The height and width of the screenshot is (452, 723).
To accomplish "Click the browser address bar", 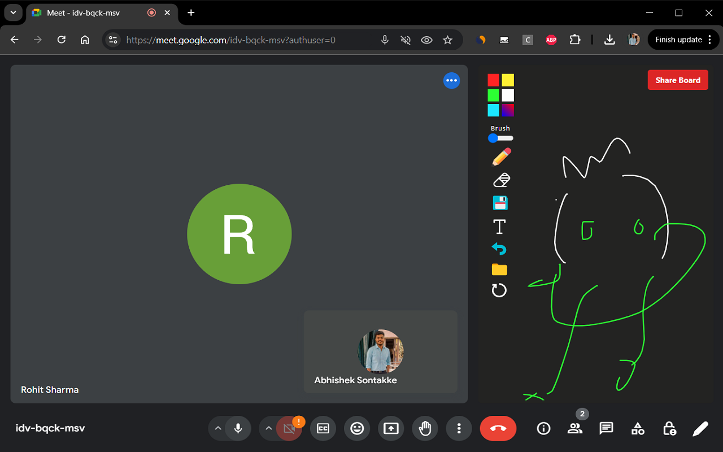I will [254, 40].
